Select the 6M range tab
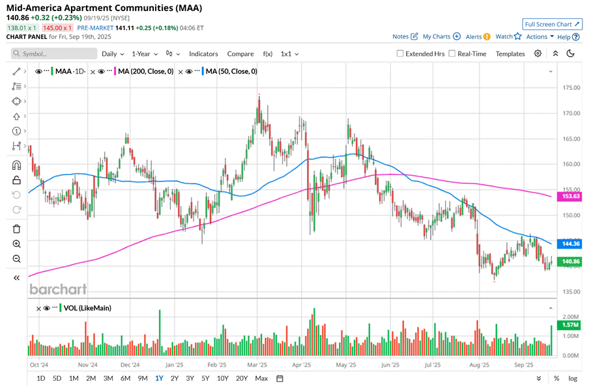Image resolution: width=589 pixels, height=388 pixels. [126, 378]
